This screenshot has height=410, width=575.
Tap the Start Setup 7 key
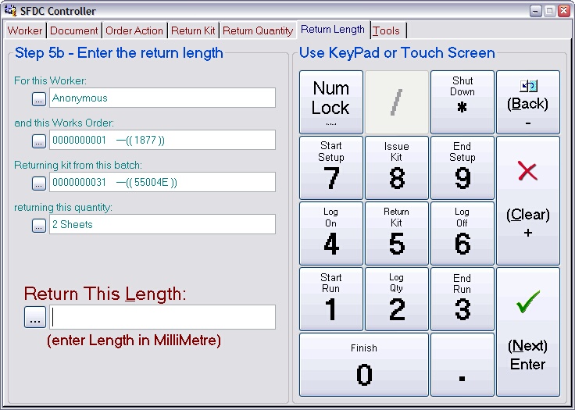(x=331, y=168)
